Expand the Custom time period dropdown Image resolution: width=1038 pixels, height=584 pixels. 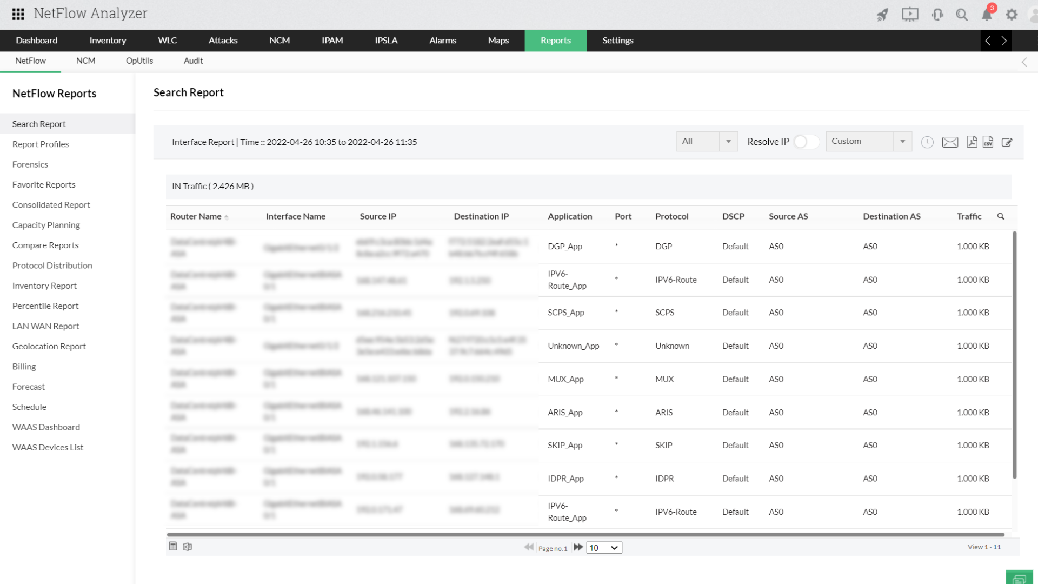click(x=868, y=141)
